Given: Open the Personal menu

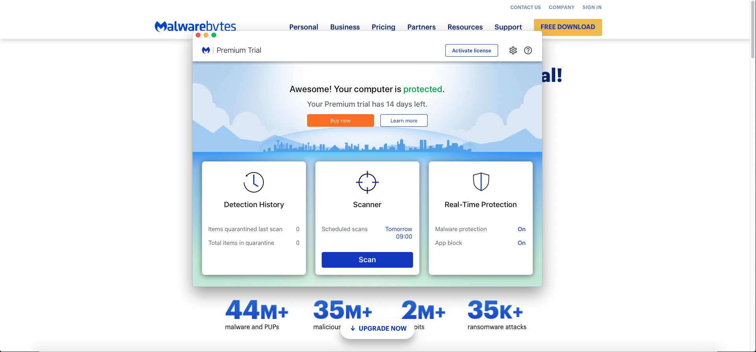Looking at the screenshot, I should [304, 27].
